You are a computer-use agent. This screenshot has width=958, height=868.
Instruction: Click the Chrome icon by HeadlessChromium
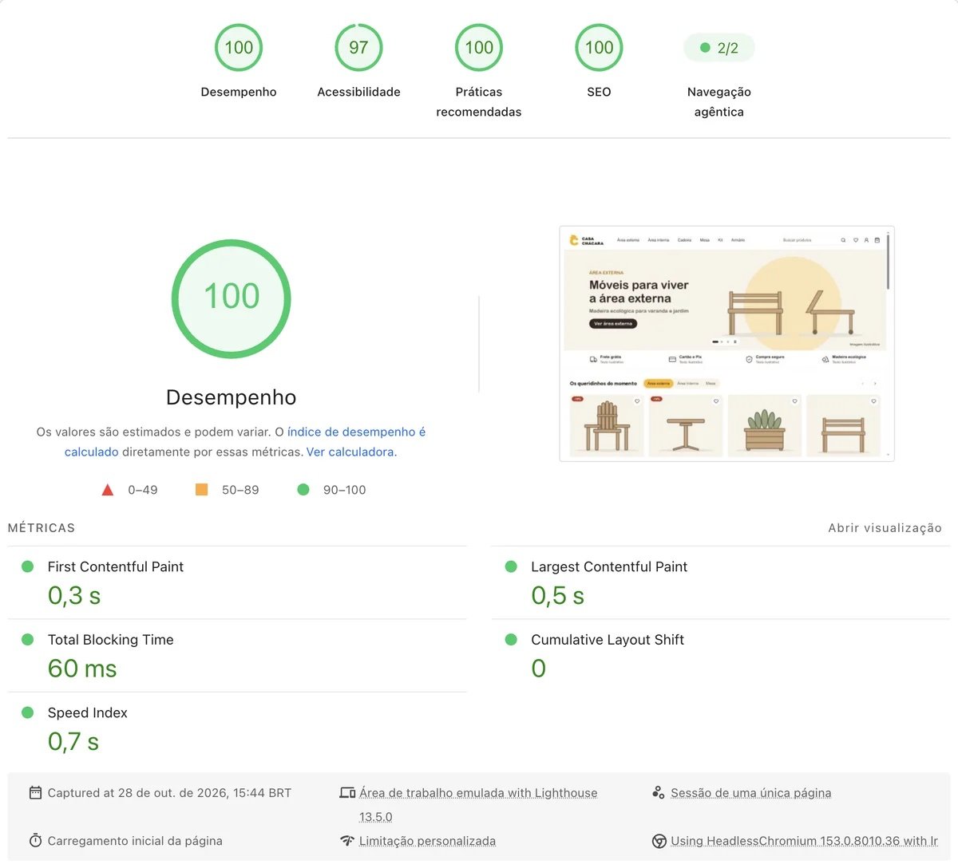tap(659, 841)
